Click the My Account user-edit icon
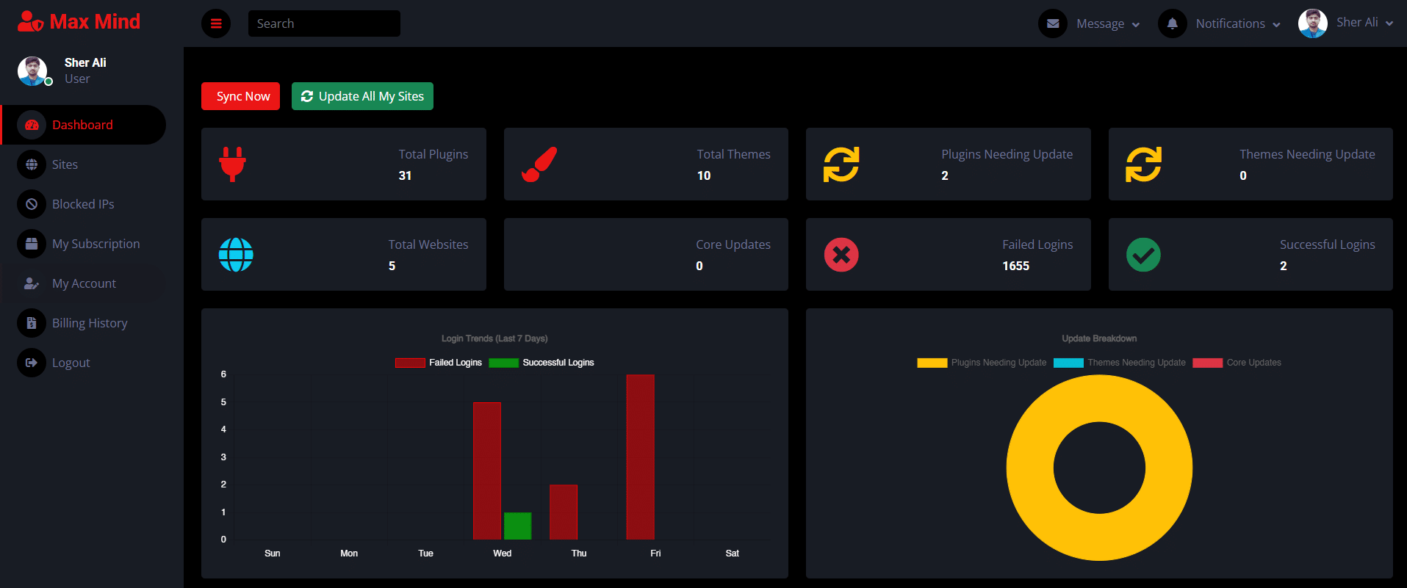 pos(32,283)
